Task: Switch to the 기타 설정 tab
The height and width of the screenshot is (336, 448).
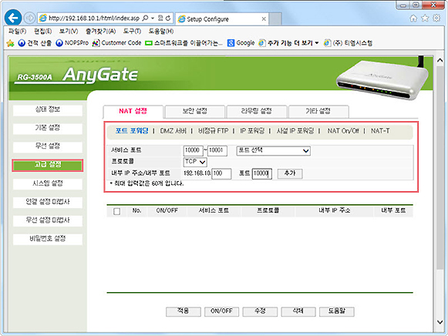Action: tap(318, 111)
